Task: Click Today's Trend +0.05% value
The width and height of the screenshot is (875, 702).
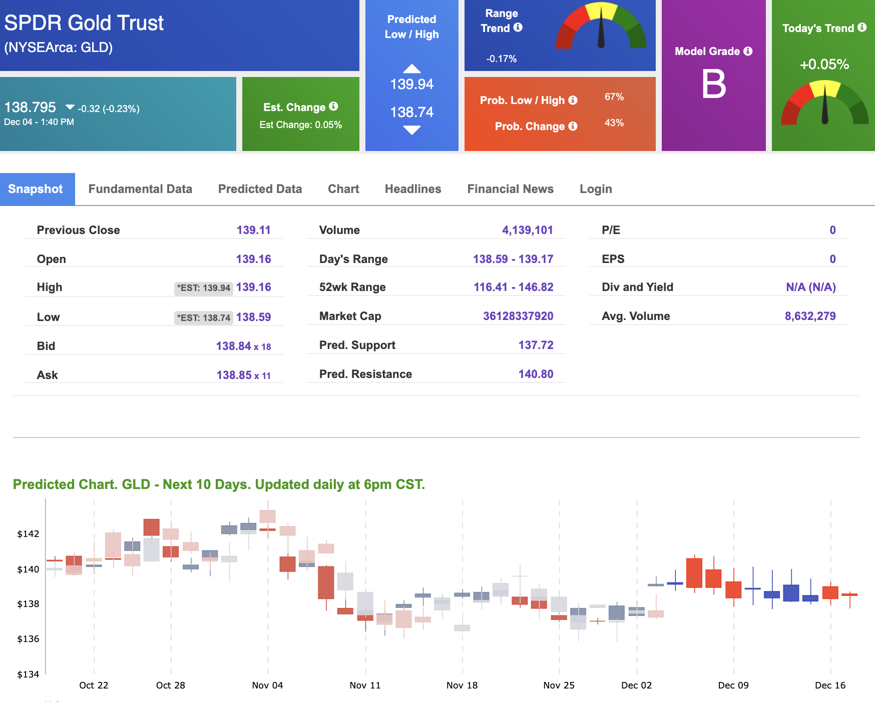Action: click(824, 64)
